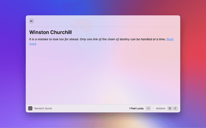This screenshot has width=206, height=128.
Task: Click the Command key symbol in footer
Action: coord(170,108)
